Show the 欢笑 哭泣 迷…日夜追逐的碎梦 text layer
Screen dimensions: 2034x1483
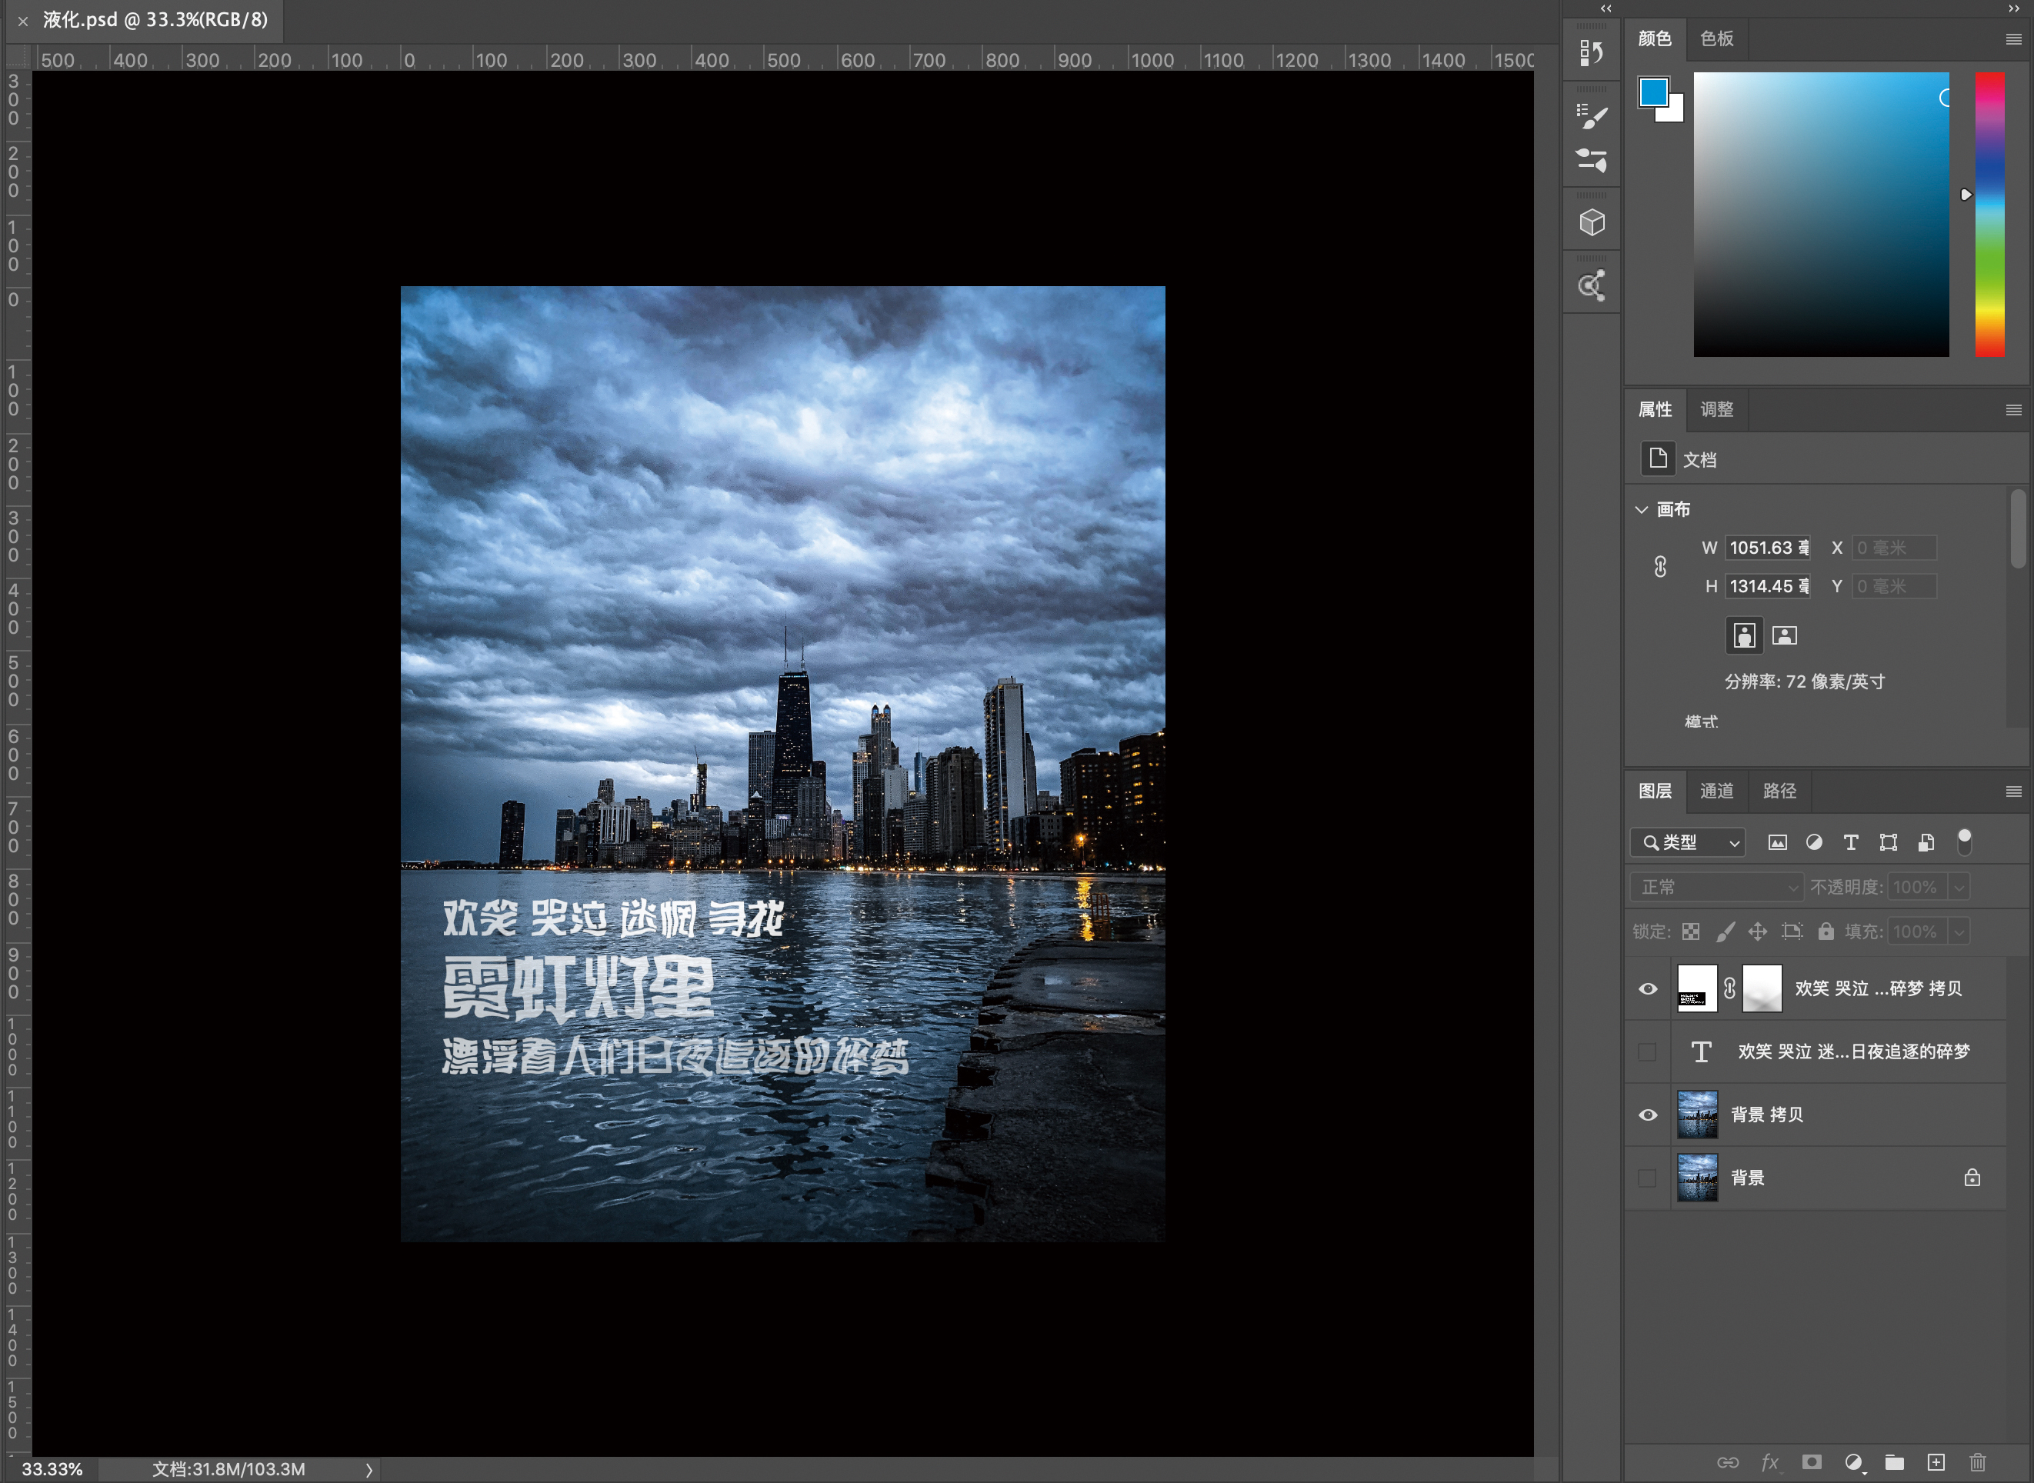tap(1647, 1052)
